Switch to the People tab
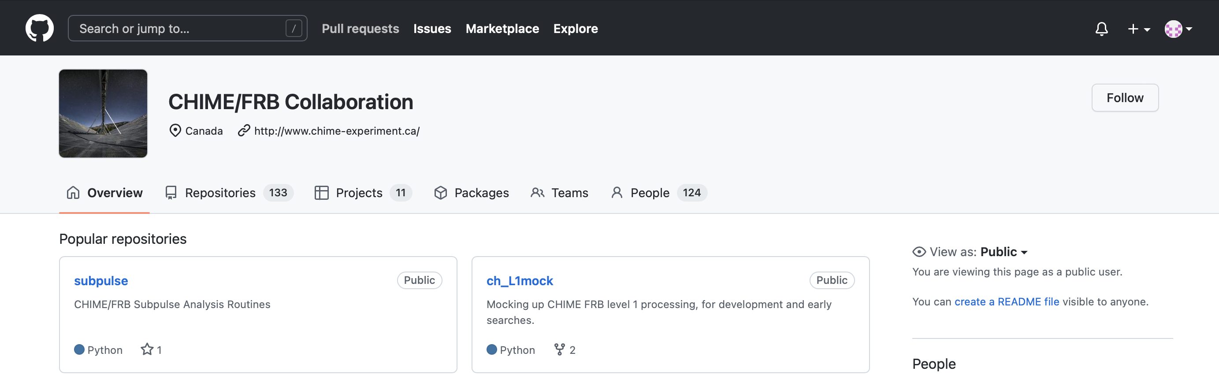1219x382 pixels. click(x=659, y=193)
